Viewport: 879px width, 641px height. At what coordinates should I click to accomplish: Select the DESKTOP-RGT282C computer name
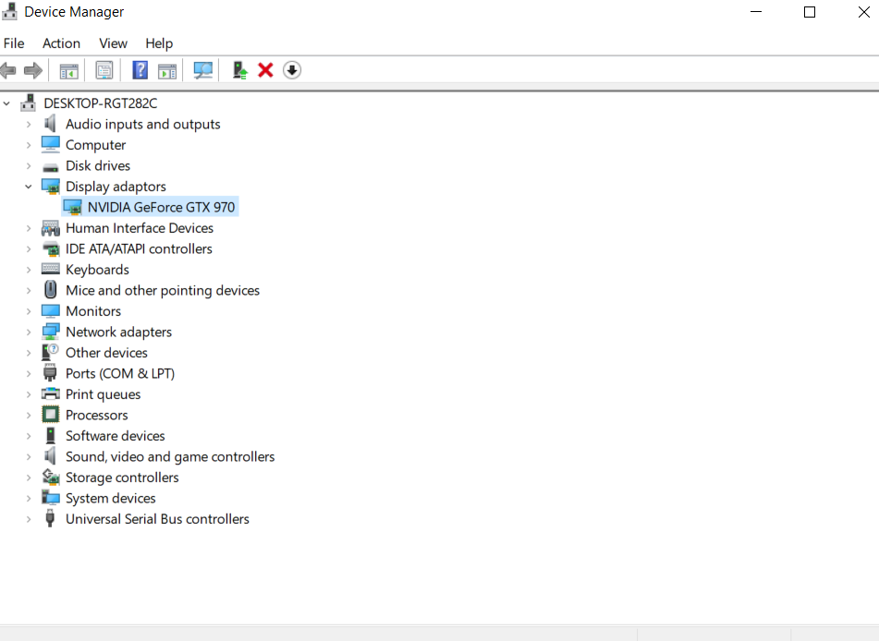(x=101, y=103)
